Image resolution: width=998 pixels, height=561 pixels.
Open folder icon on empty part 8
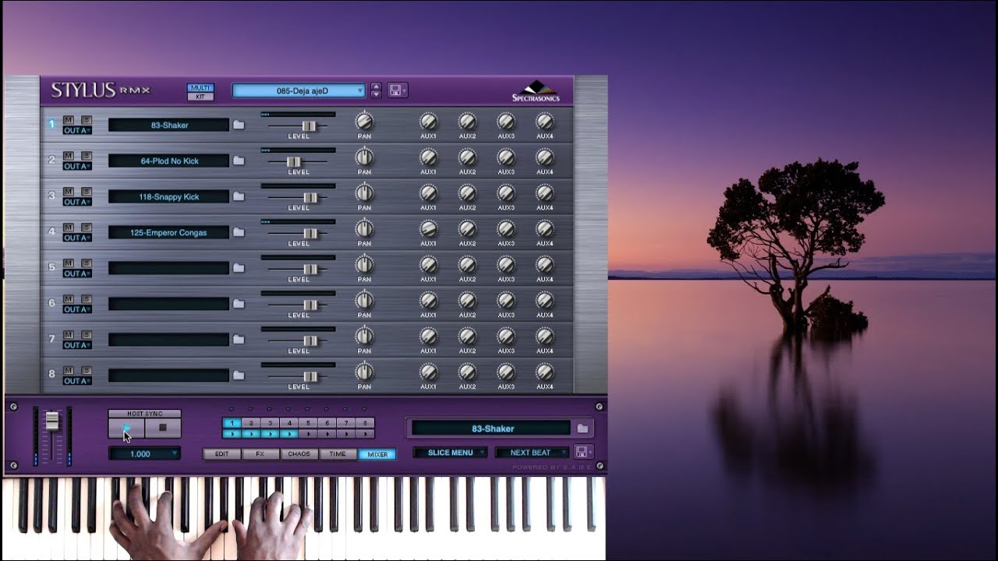[x=239, y=376]
